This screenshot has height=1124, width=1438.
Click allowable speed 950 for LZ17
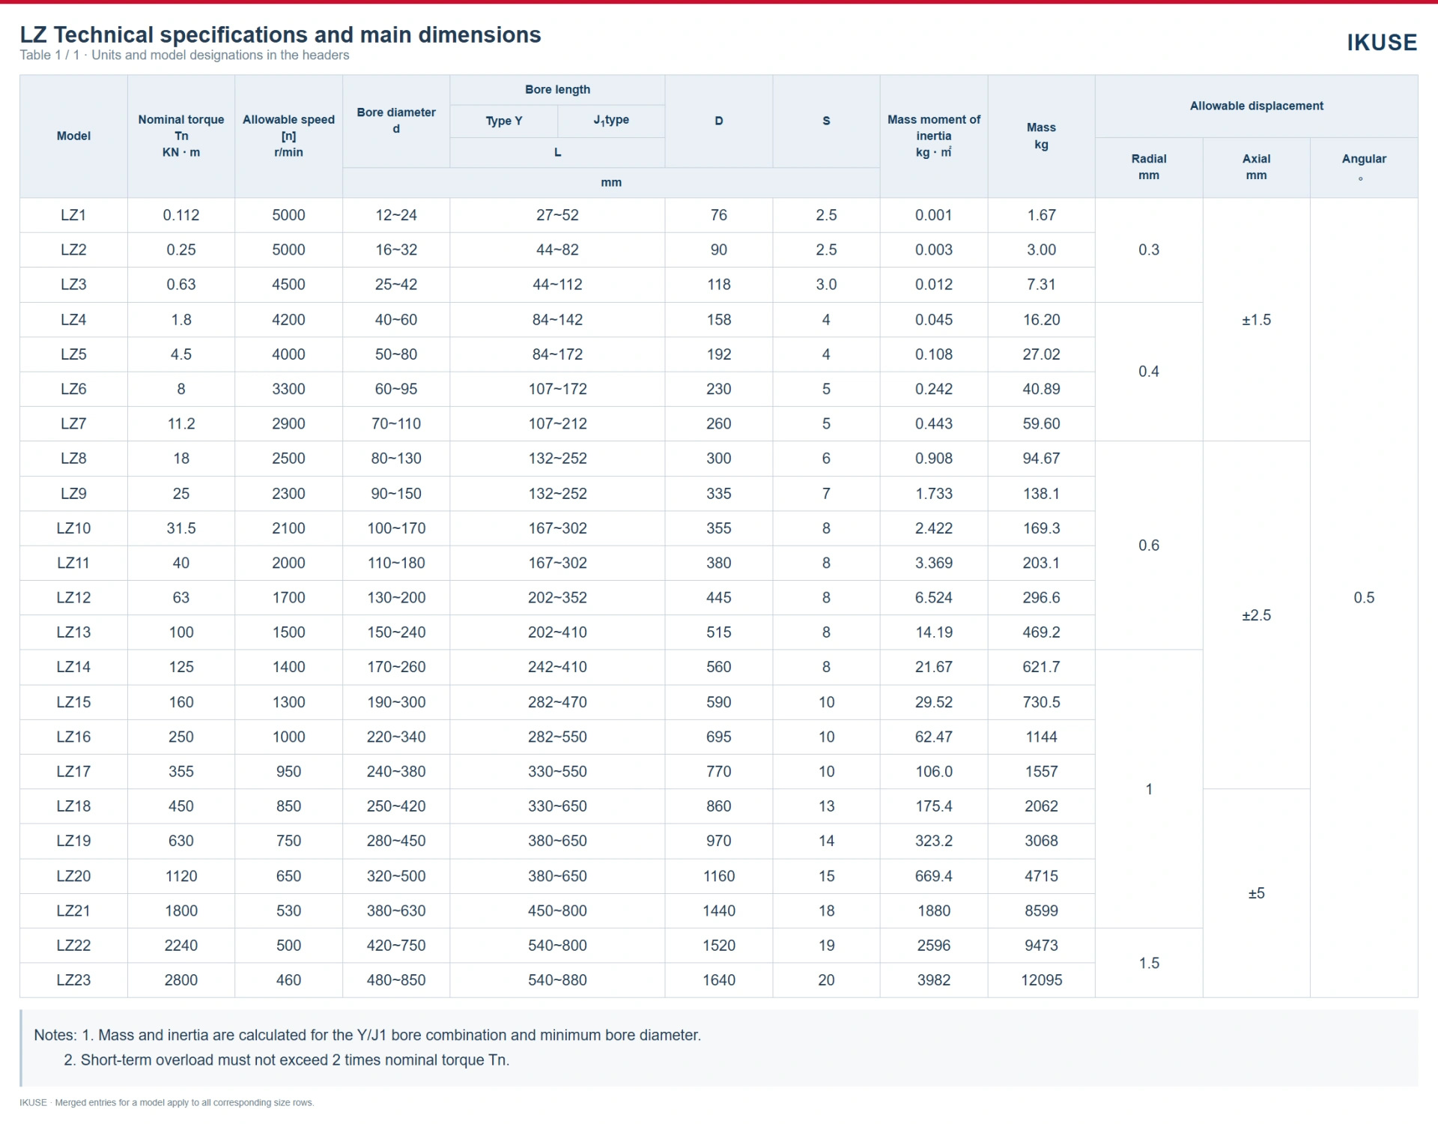[288, 772]
